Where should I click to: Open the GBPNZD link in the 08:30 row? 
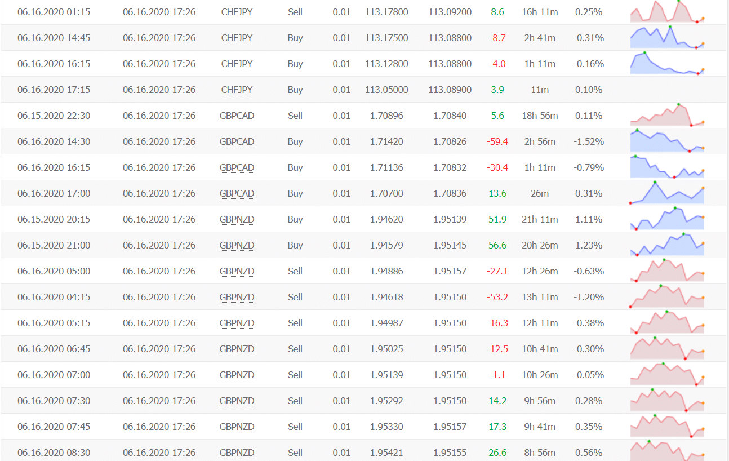pyautogui.click(x=237, y=453)
